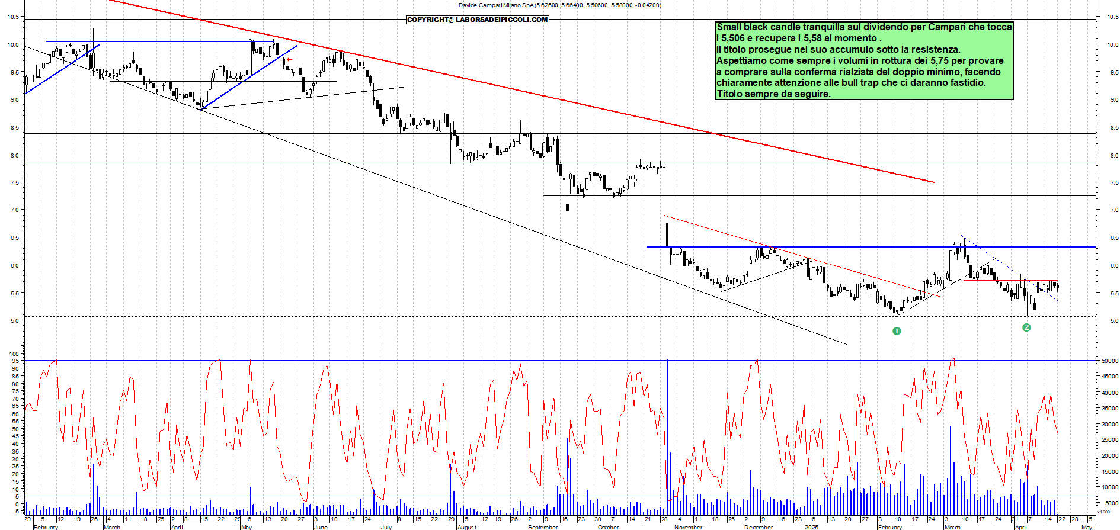Click the green circle marker numbered 2

click(x=1026, y=327)
